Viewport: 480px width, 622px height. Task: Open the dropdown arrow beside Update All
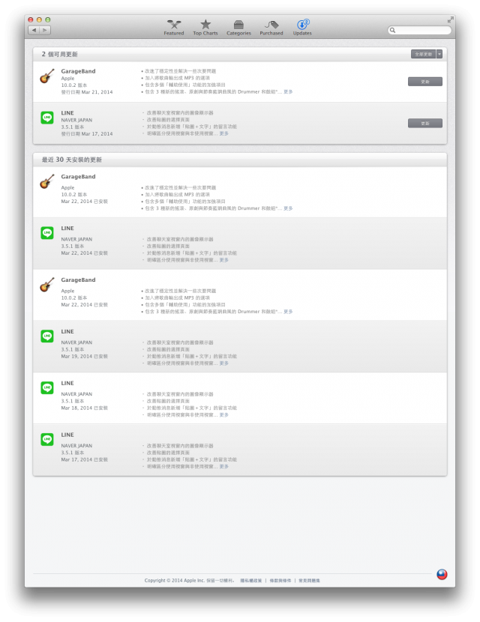(439, 54)
